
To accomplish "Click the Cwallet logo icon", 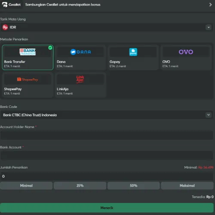I will click(x=5, y=5).
